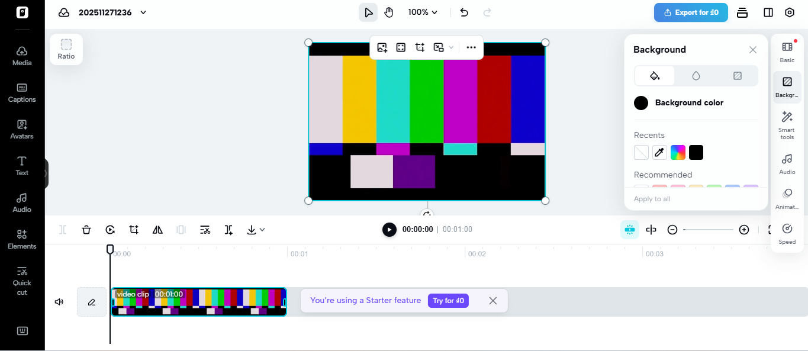Close the Background panel
Viewport: 808px width, 351px height.
click(753, 50)
